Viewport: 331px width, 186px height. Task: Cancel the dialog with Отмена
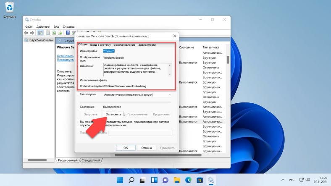click(147, 148)
